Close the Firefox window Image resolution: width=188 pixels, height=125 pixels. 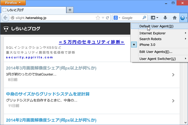coord(182,3)
